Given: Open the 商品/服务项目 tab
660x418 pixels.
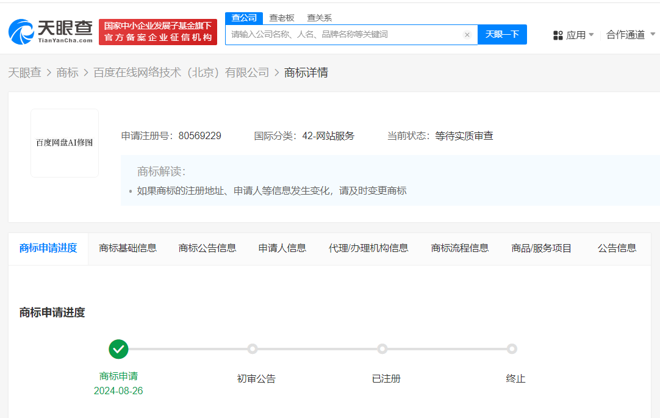Looking at the screenshot, I should point(540,248).
